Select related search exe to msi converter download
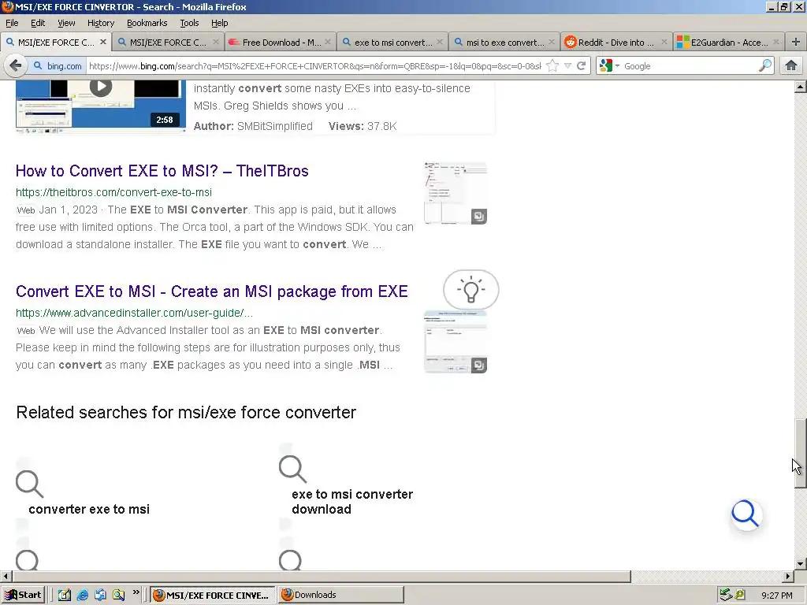The image size is (807, 605). (352, 502)
